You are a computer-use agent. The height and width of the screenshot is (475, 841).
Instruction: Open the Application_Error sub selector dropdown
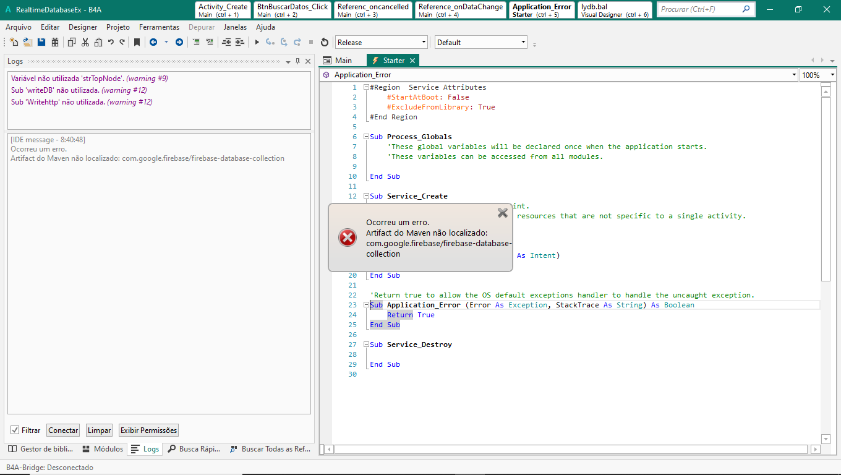click(794, 75)
